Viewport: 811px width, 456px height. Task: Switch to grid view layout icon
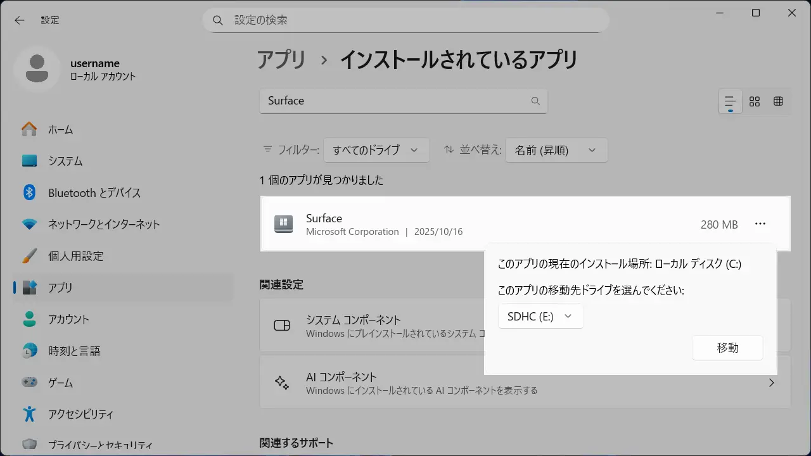pos(755,101)
